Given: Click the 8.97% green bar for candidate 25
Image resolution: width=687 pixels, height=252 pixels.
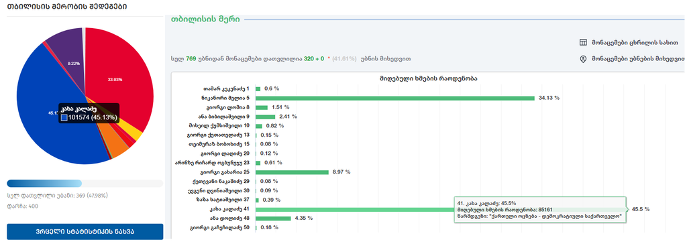Looking at the screenshot, I should (292, 172).
